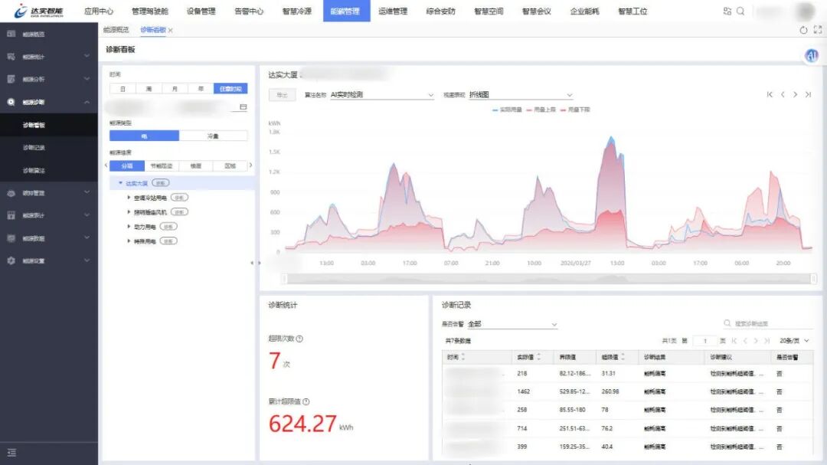Collapse sidebar with bottom-left menu icon
Screen dimensions: 827x465
tap(11, 453)
